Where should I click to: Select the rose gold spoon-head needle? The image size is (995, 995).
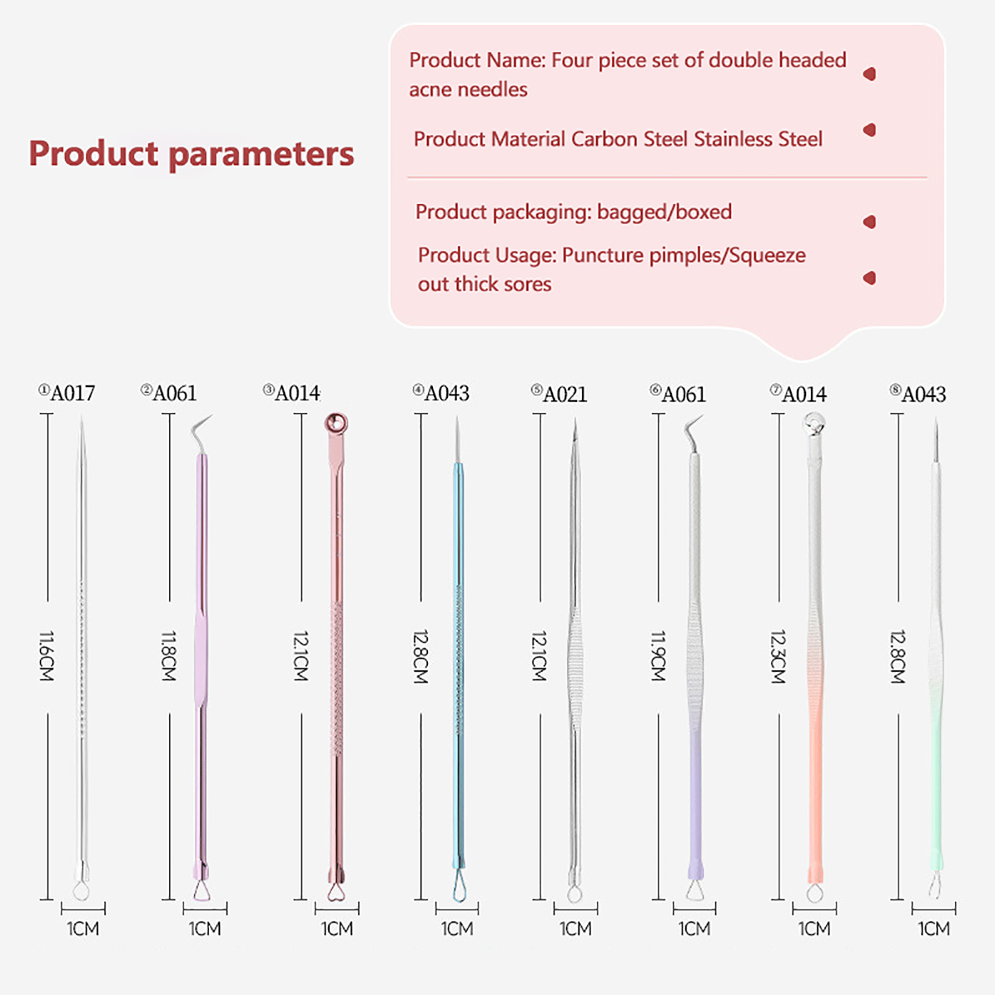tap(336, 653)
